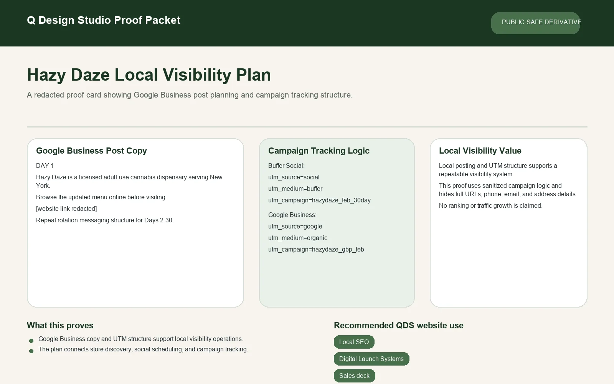Screen dimensions: 614x384
Task: Click the PUBLIC-SAFE DERIVATIVE badge
Action: point(535,23)
